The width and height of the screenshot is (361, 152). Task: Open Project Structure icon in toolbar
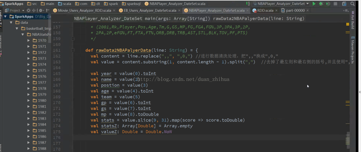pos(344,4)
